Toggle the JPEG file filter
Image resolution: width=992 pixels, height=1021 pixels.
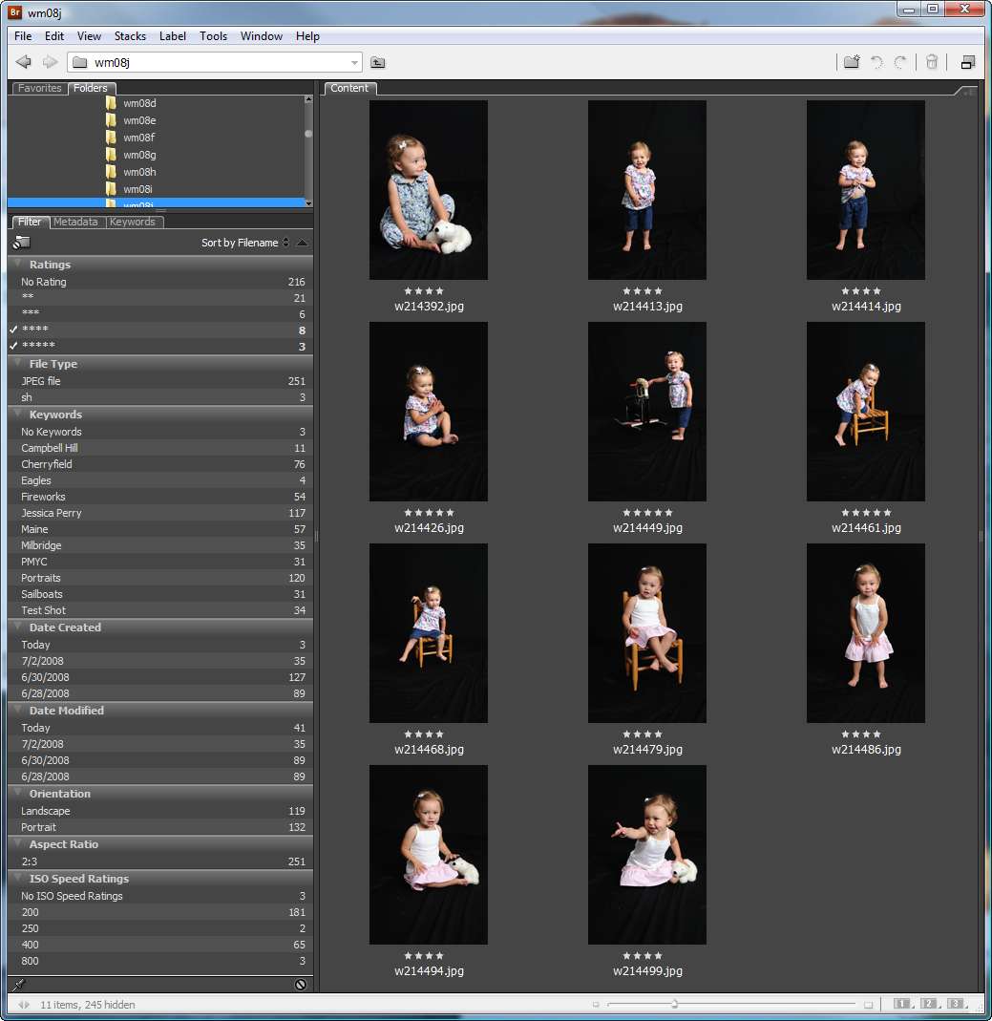tap(160, 381)
